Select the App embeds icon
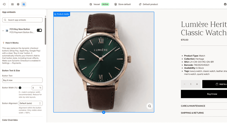 click(24, 4)
